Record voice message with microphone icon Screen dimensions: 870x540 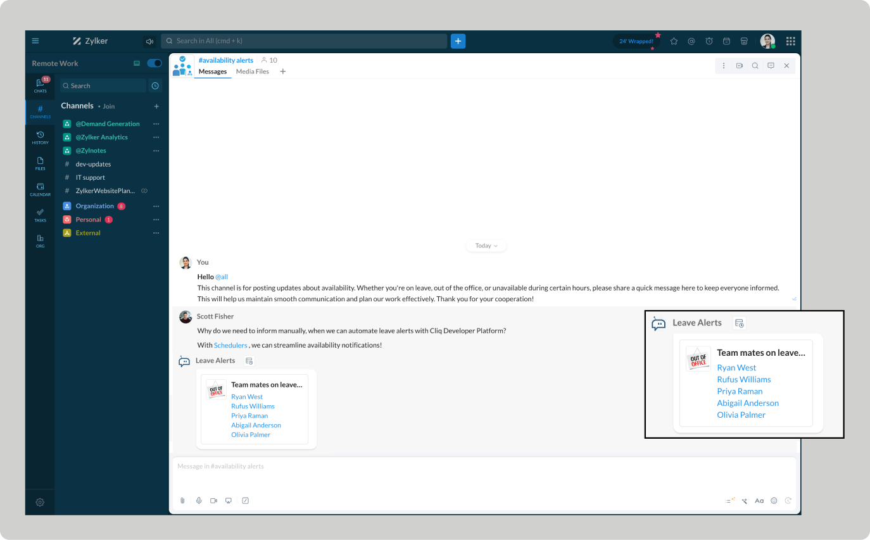point(199,501)
